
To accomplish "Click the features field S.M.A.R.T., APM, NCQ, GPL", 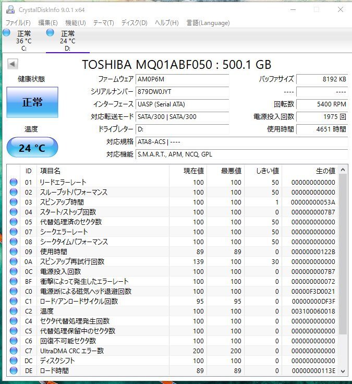I will pos(241,154).
